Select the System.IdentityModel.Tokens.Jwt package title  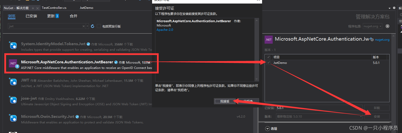[x=53, y=44]
